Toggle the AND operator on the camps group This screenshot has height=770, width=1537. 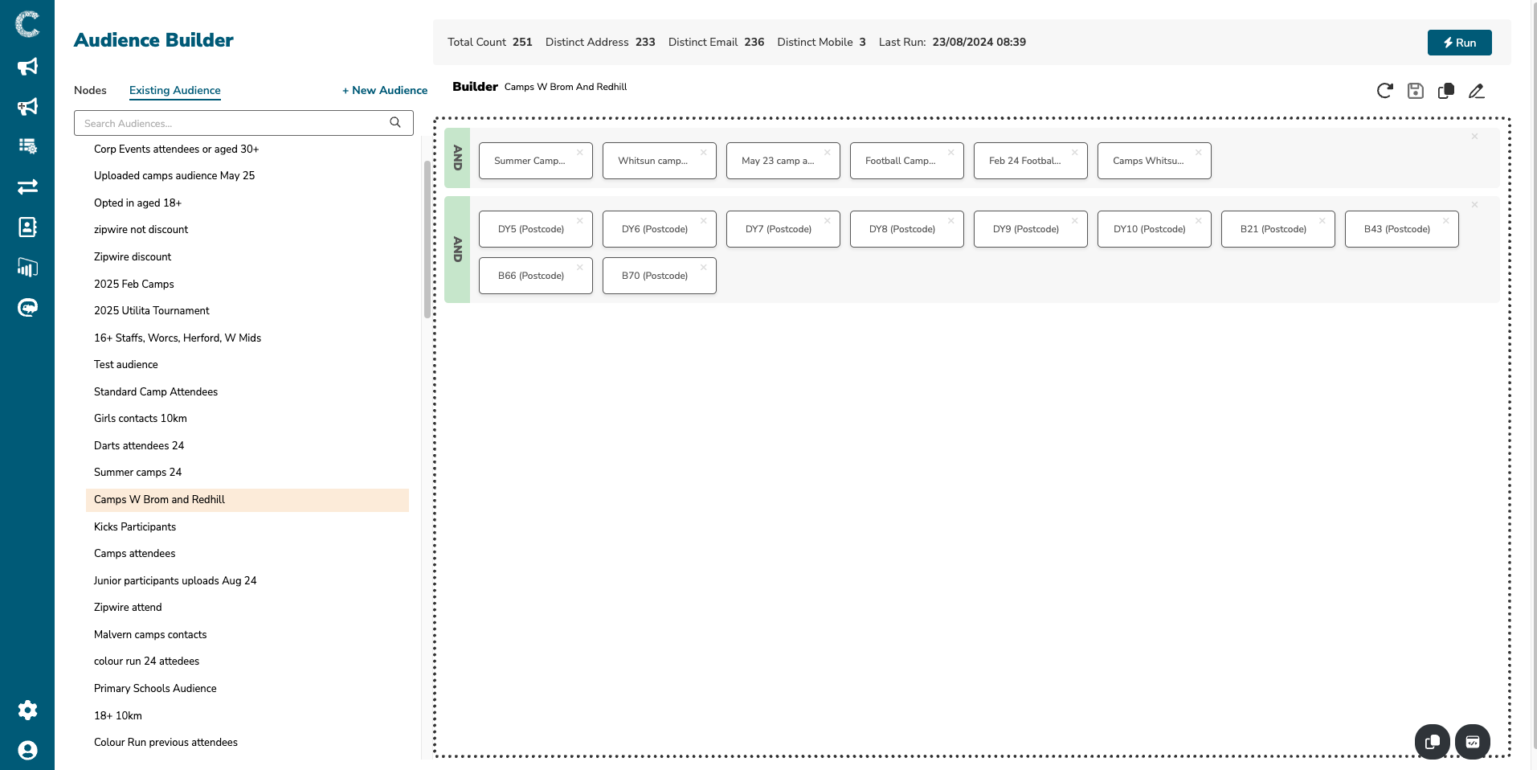[x=457, y=158]
